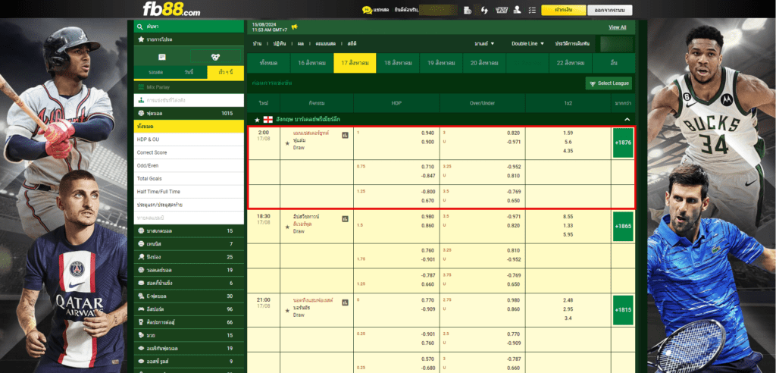The width and height of the screenshot is (776, 373).
Task: Click the yellow megaphone announcement icon
Action: (294, 27)
